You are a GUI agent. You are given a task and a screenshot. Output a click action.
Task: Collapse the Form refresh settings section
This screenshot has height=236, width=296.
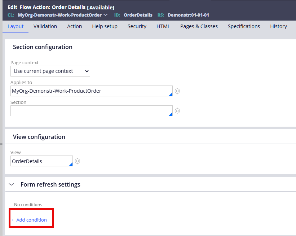pos(11,184)
